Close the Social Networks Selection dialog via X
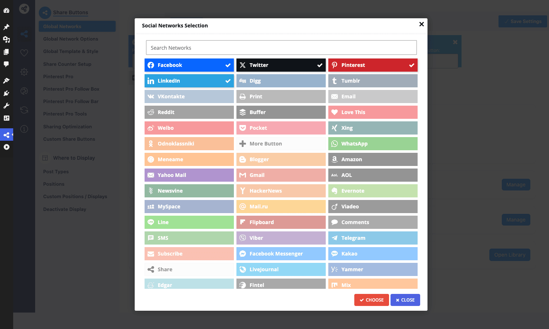 [x=422, y=24]
